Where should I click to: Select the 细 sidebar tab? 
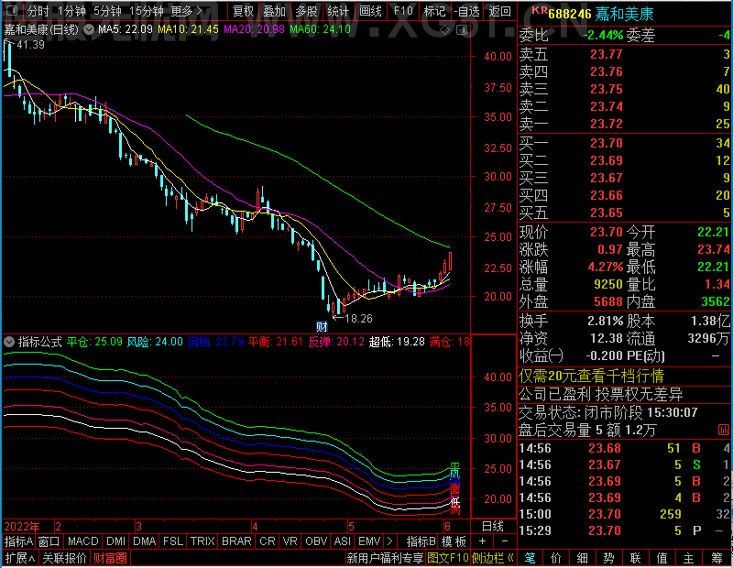pyautogui.click(x=582, y=558)
